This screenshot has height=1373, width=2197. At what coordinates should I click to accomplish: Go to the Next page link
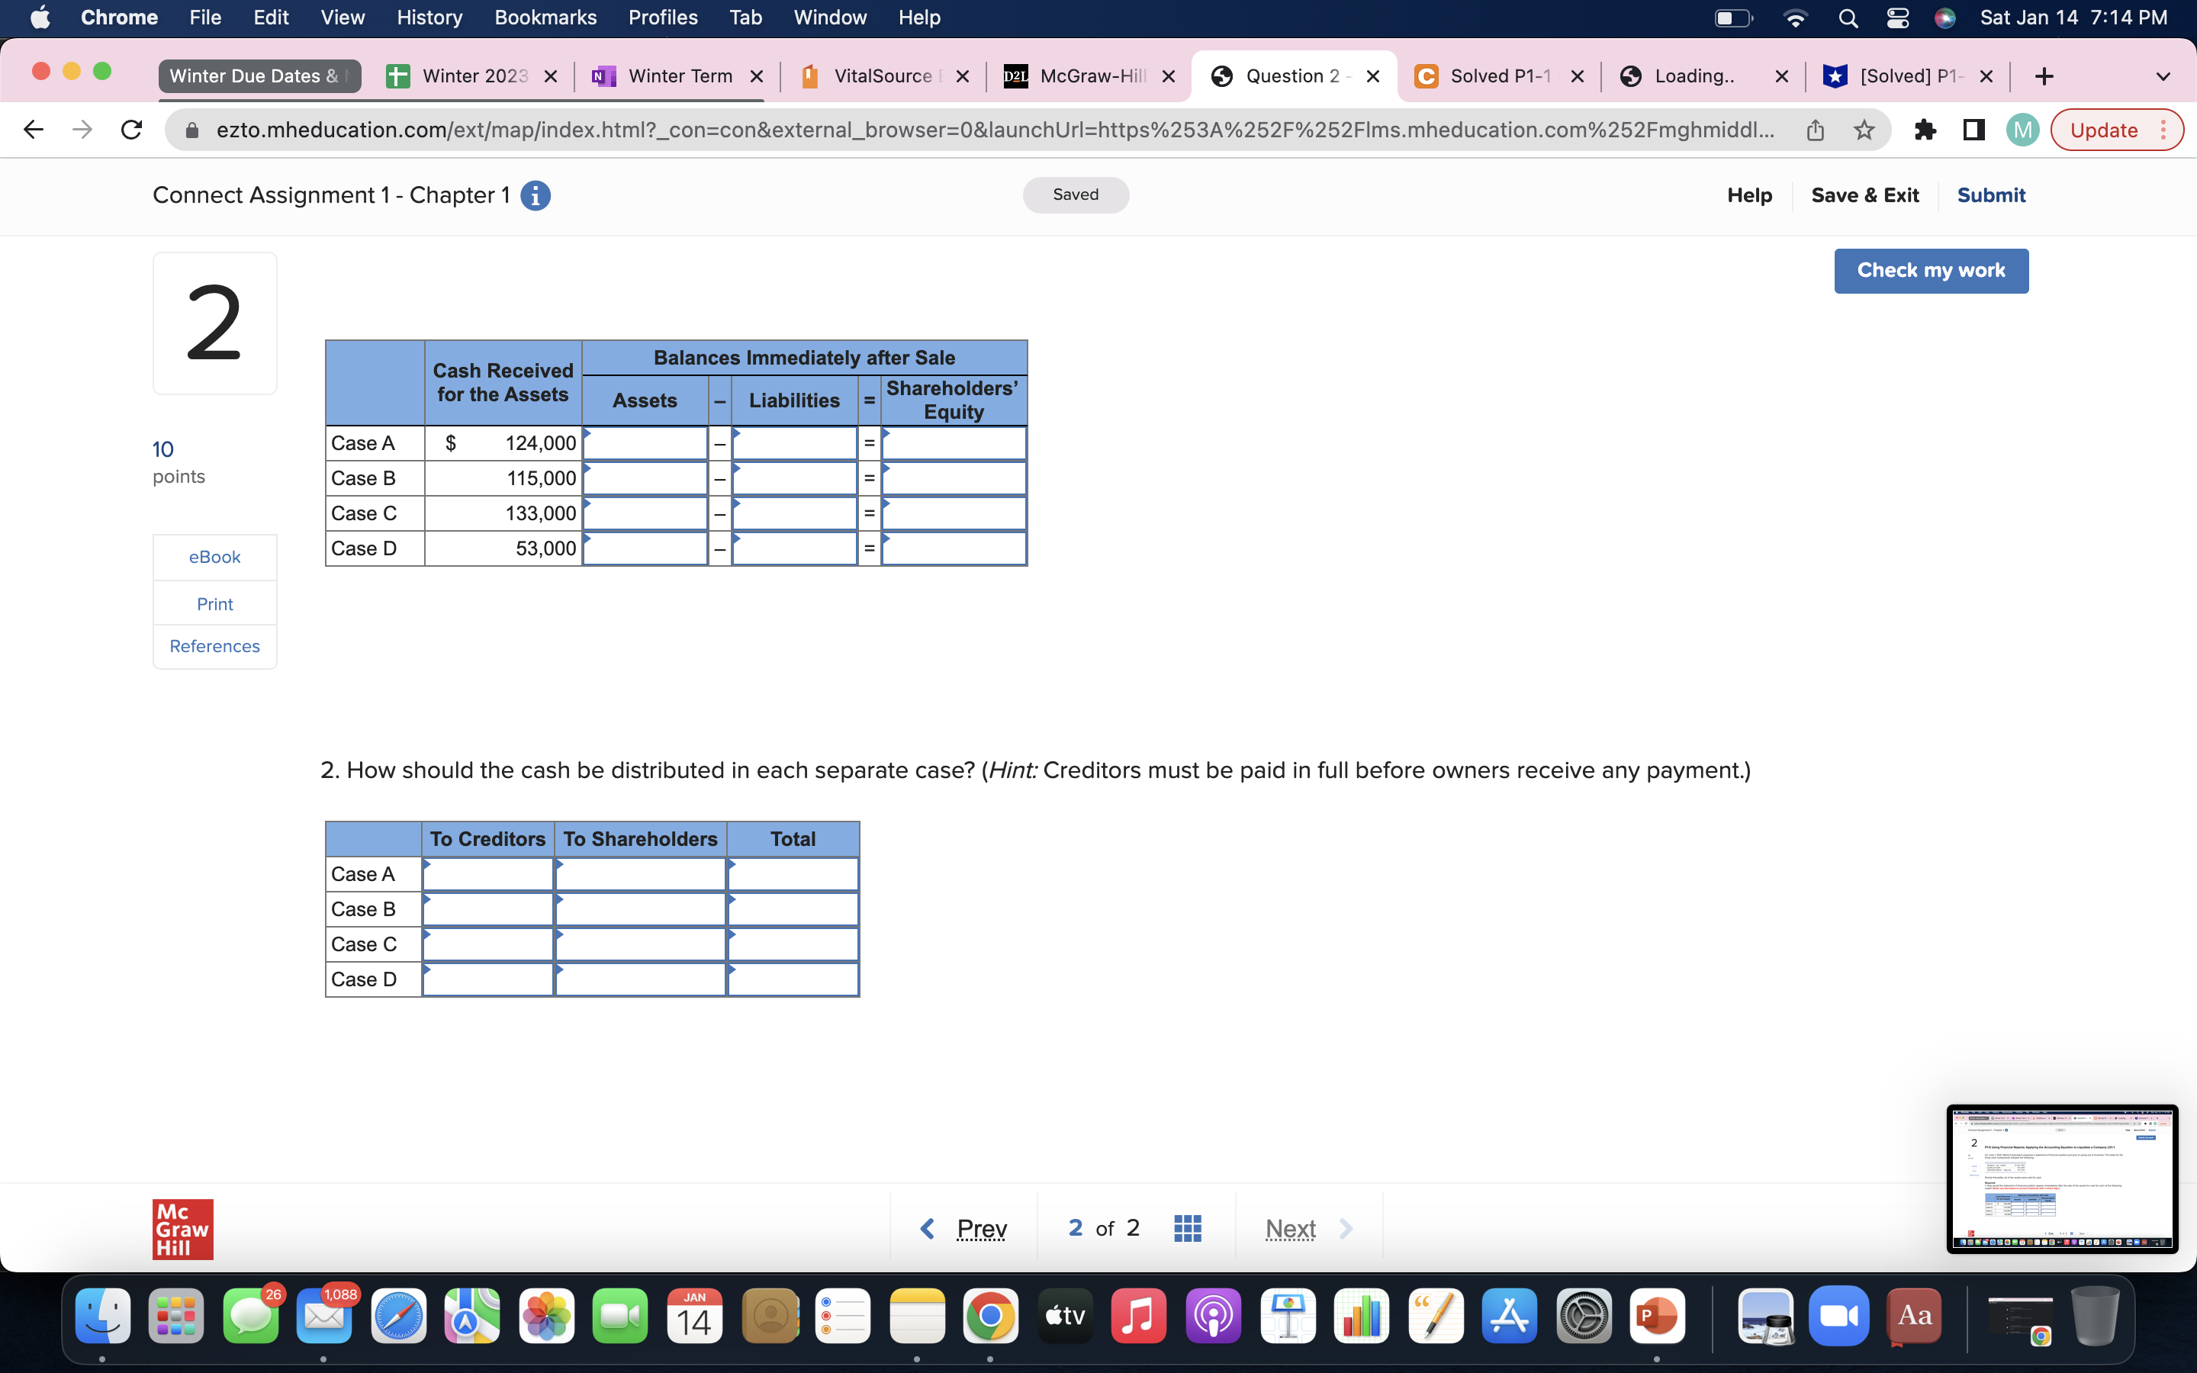1290,1228
